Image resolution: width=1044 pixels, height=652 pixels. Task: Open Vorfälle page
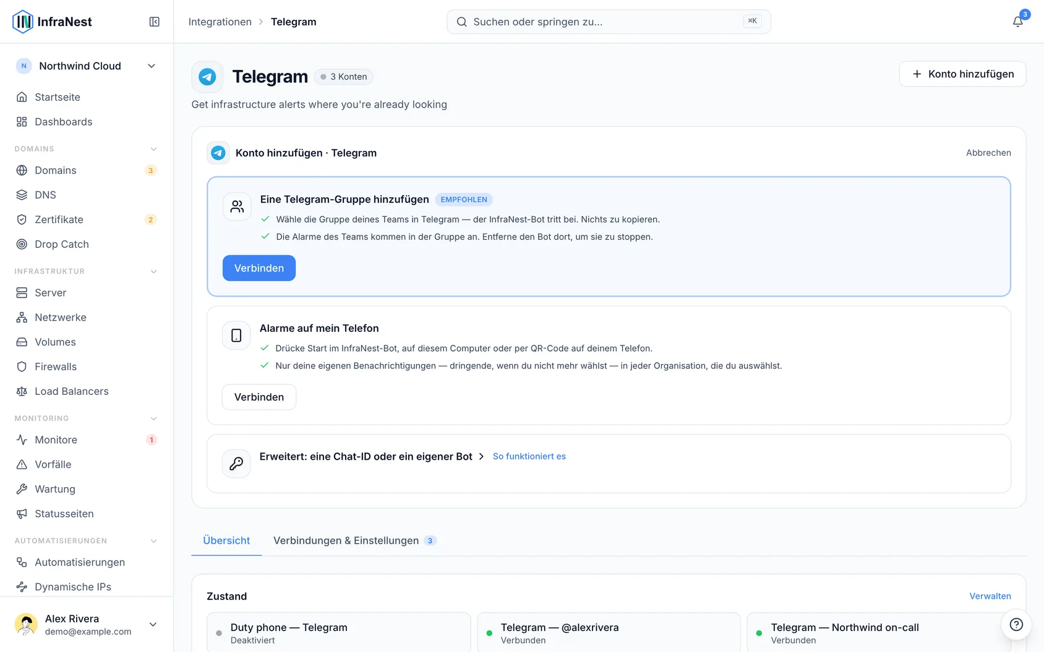tap(87, 464)
